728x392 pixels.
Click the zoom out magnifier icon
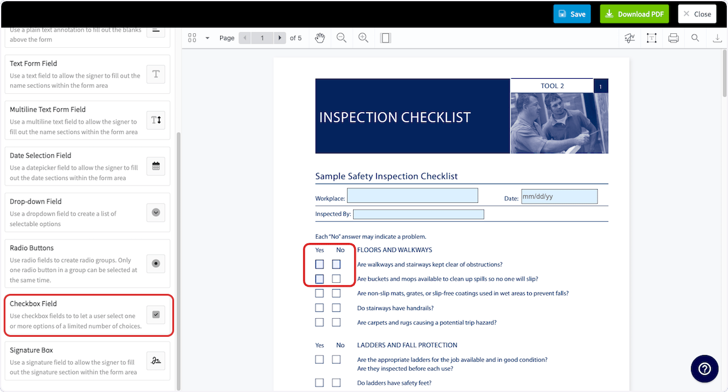(342, 38)
